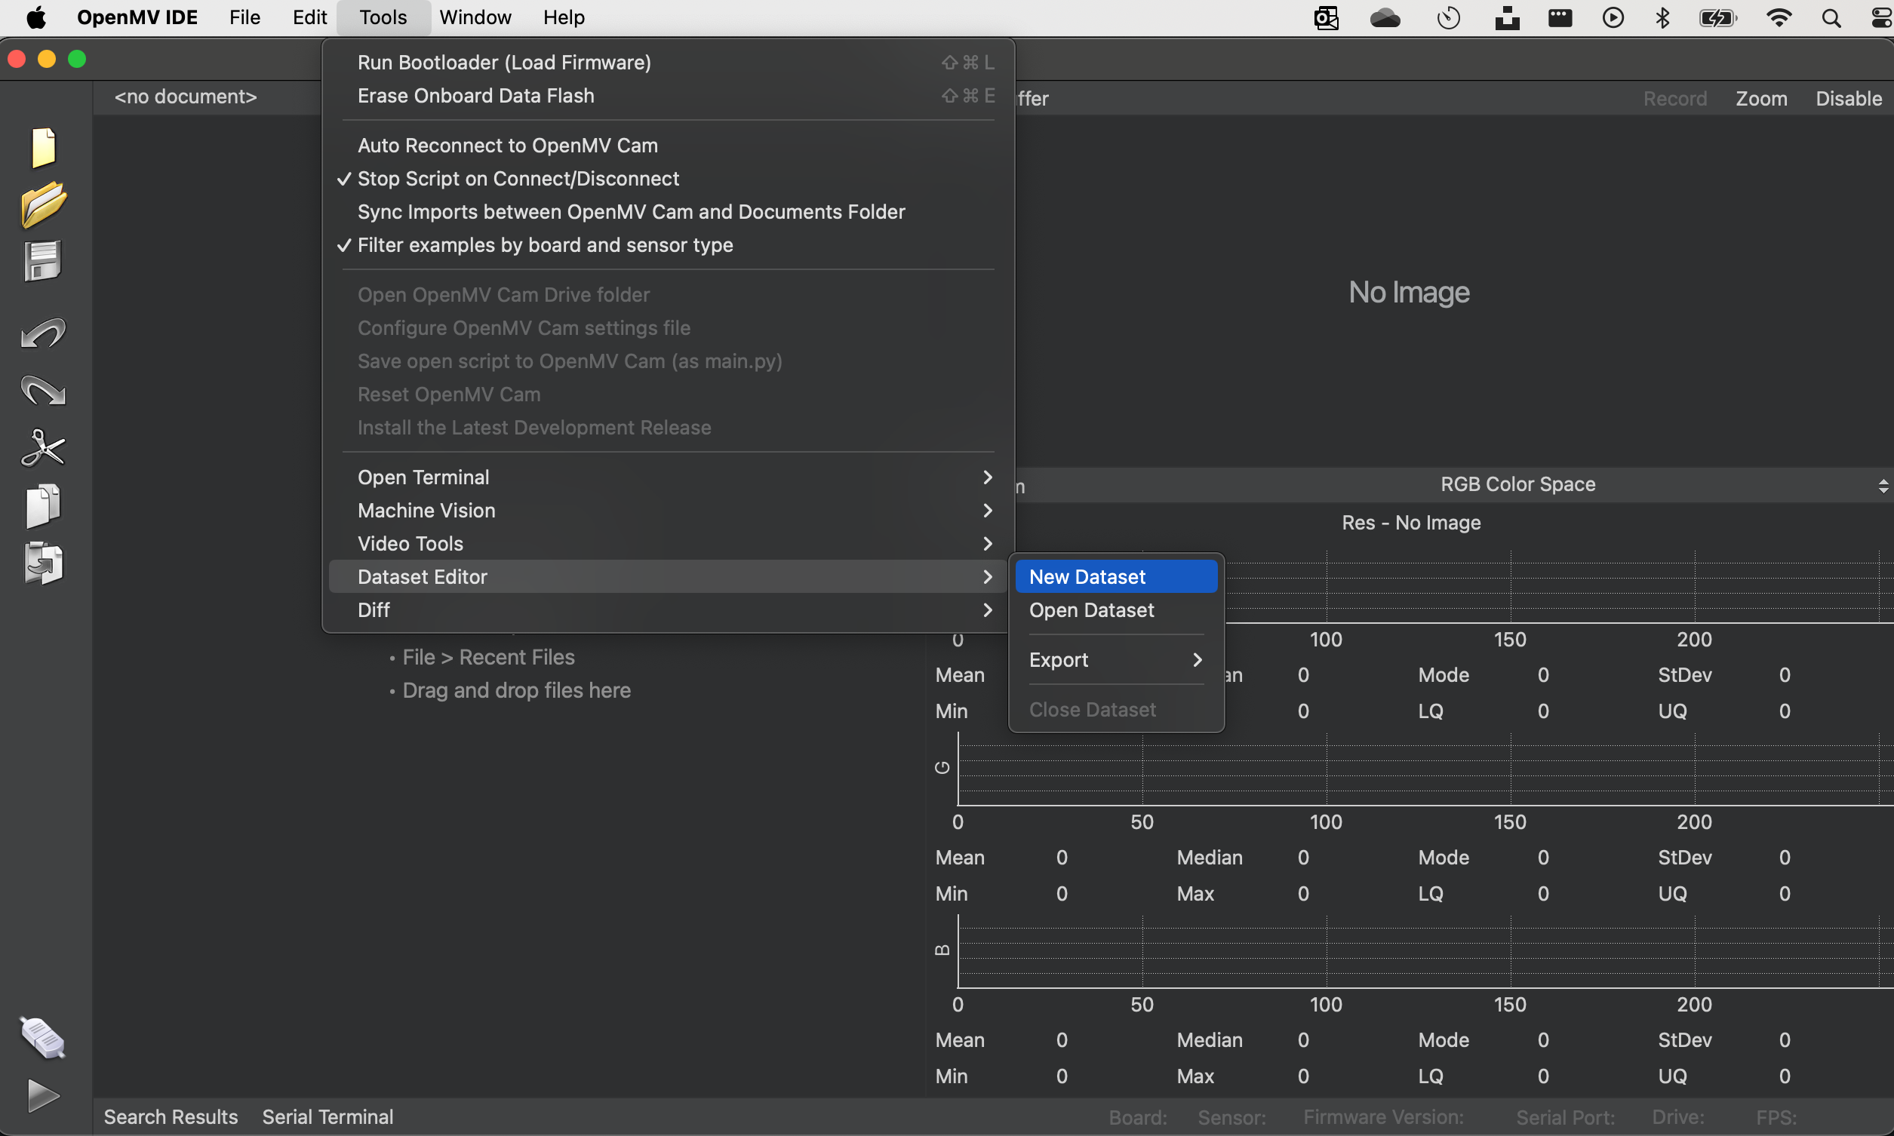Viewport: 1894px width, 1136px height.
Task: Click the Zoom button in frame buffer
Action: tap(1760, 99)
